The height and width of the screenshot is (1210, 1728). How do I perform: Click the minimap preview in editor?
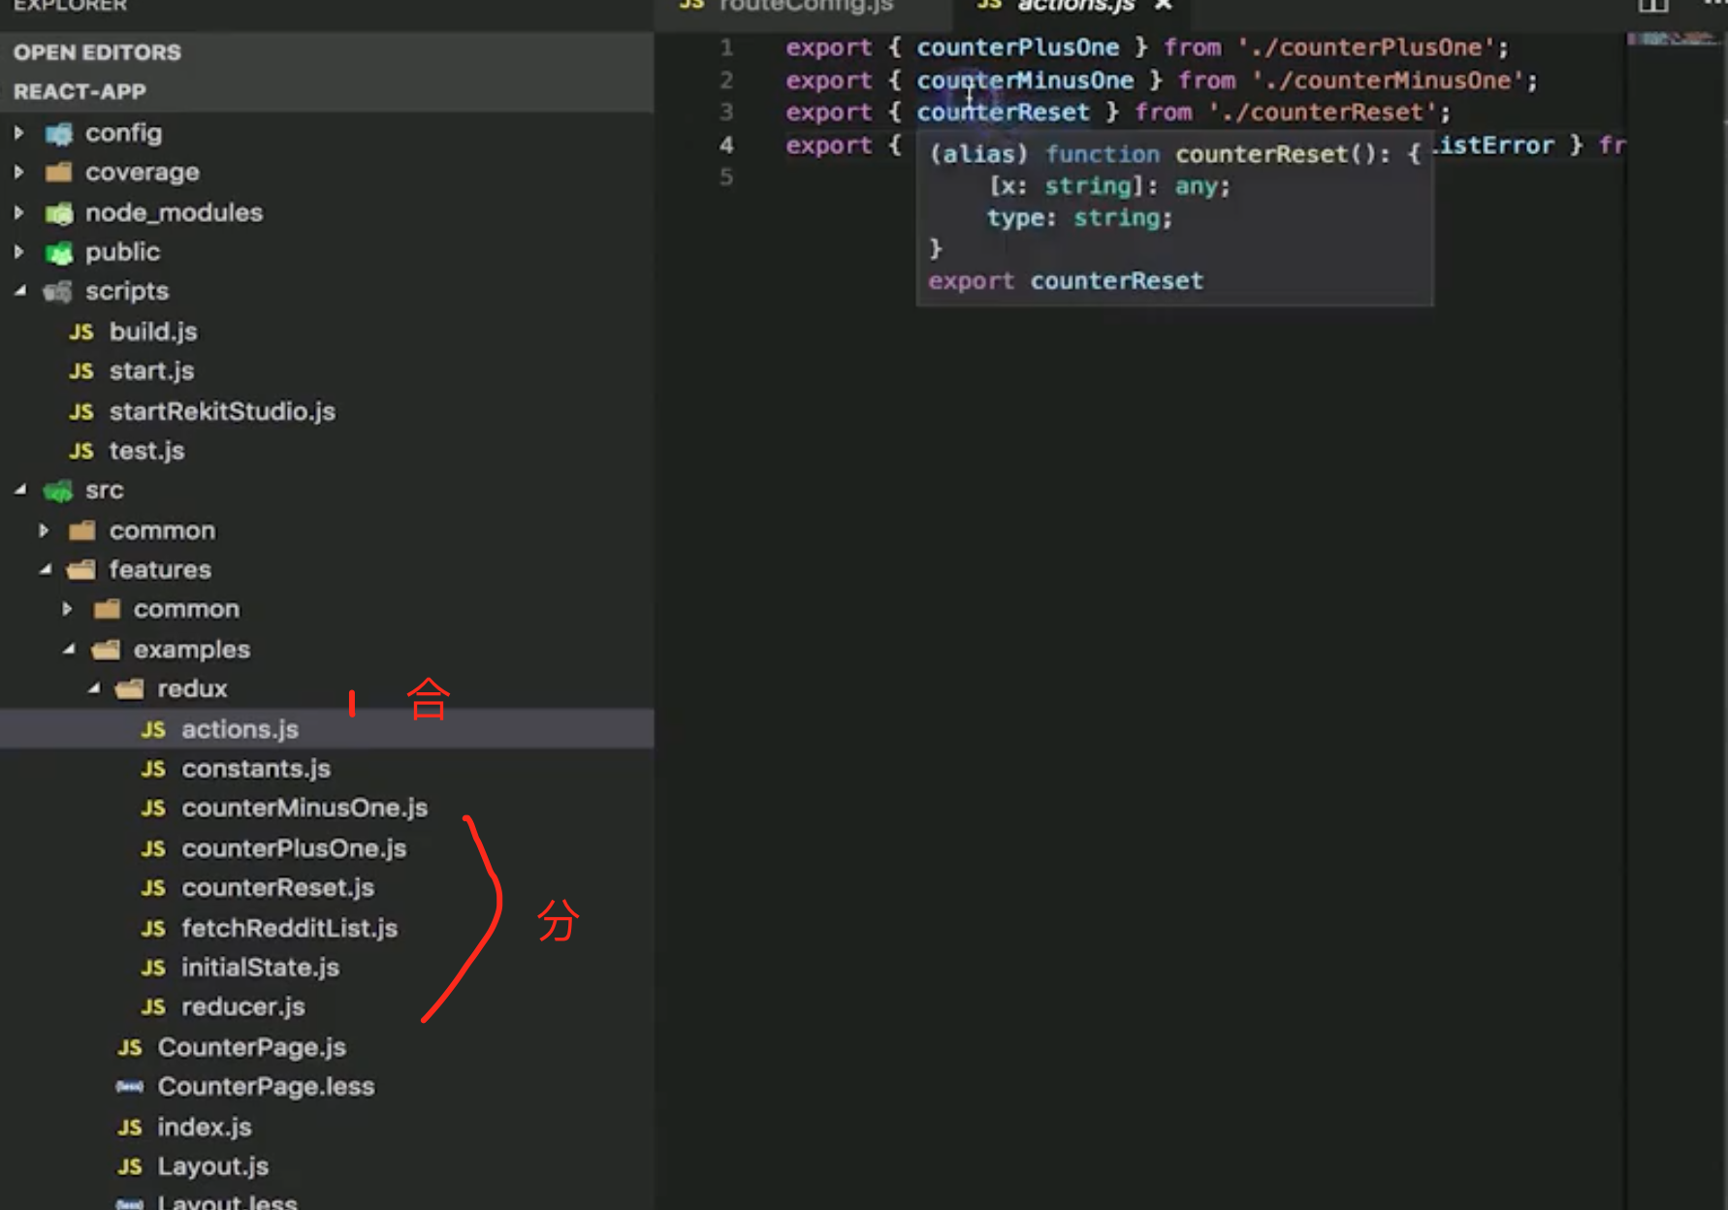(x=1676, y=39)
